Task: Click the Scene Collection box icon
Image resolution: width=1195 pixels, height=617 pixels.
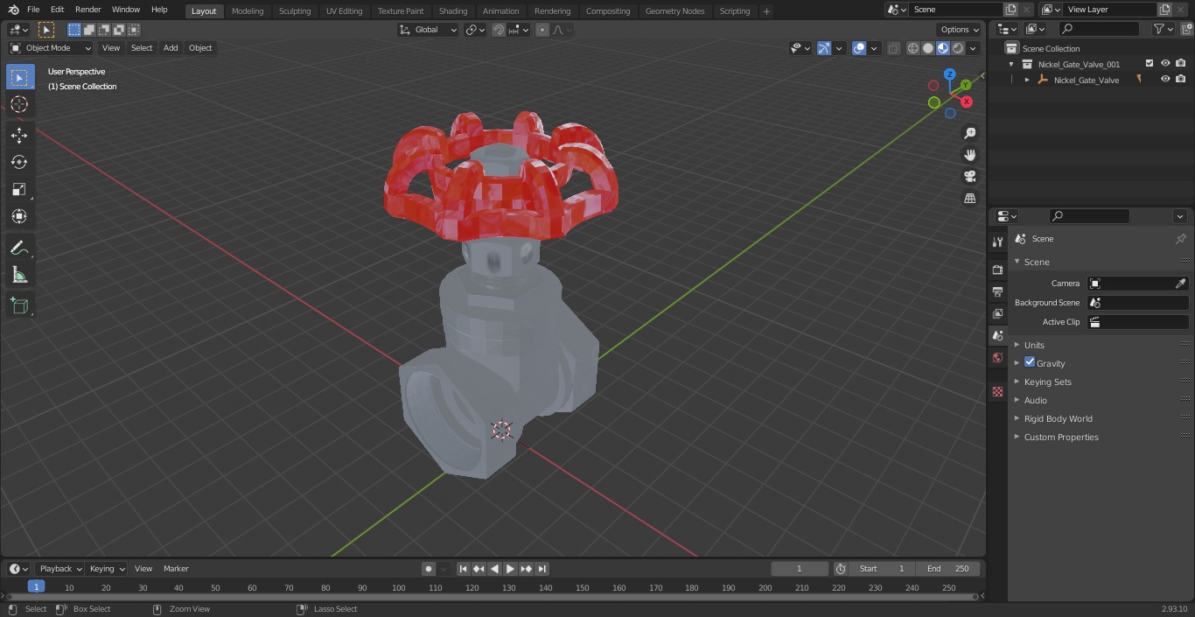Action: pyautogui.click(x=1012, y=48)
